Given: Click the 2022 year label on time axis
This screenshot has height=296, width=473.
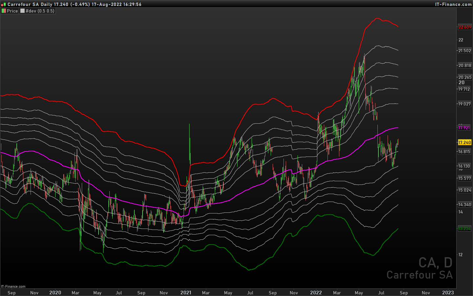Looking at the screenshot, I should (x=316, y=293).
